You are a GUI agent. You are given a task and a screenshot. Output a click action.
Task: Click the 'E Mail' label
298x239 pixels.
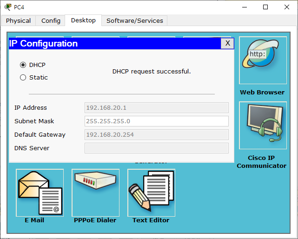click(34, 220)
